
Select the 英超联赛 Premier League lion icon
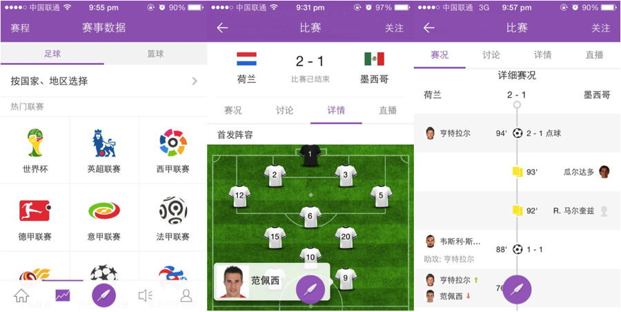(x=103, y=143)
